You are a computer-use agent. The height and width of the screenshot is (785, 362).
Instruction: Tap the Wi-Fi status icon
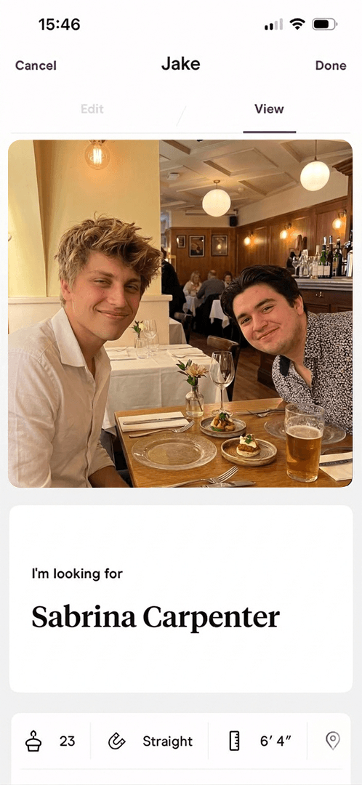tap(297, 24)
